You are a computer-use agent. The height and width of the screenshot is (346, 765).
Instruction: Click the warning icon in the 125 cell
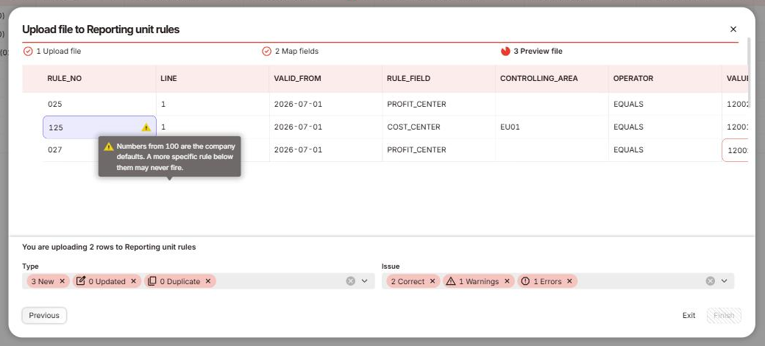146,127
